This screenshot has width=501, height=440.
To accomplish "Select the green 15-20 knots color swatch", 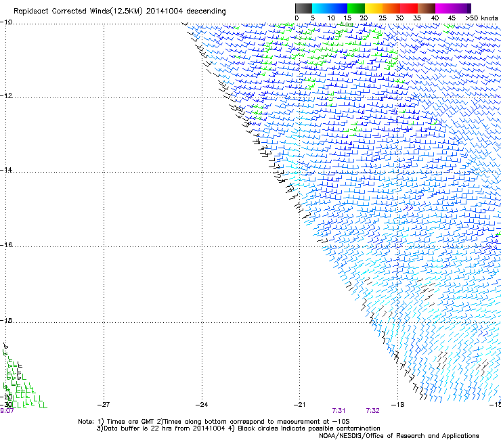I will (x=356, y=8).
